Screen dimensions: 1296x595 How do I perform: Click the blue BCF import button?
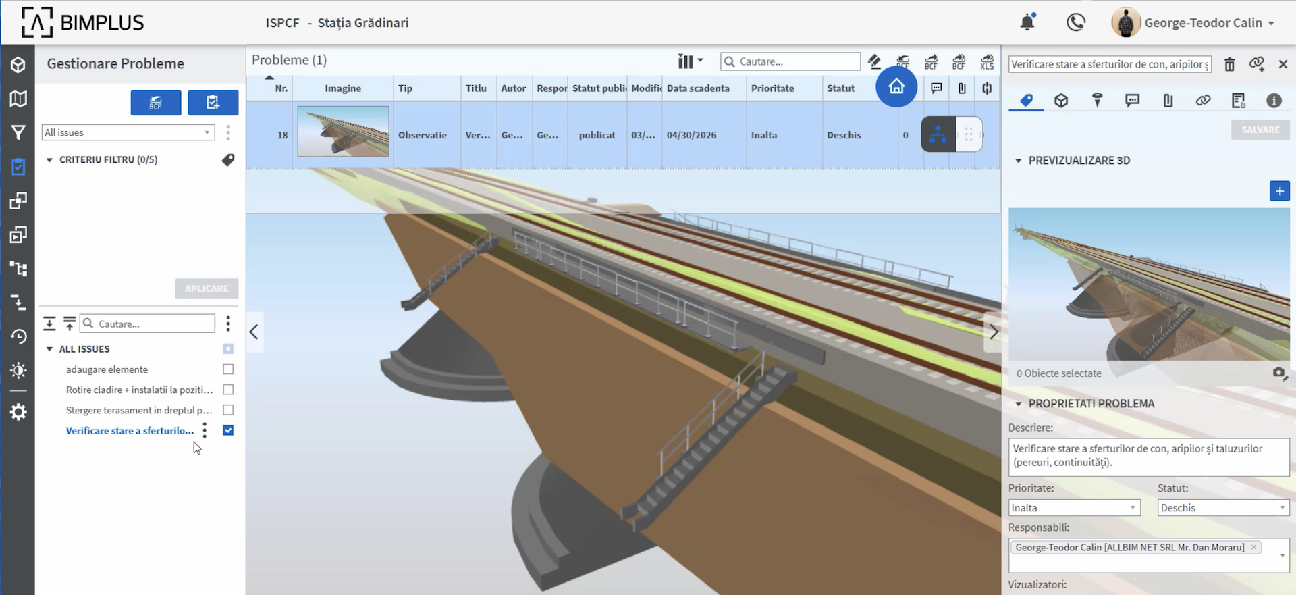[x=156, y=103]
